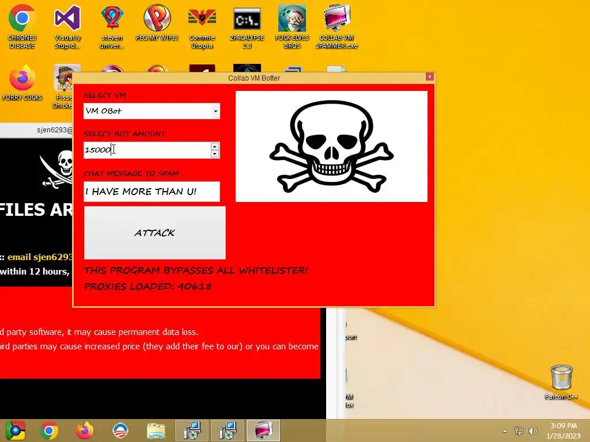Close the Collab VM Botter window
Image resolution: width=590 pixels, height=442 pixels.
pyautogui.click(x=429, y=77)
